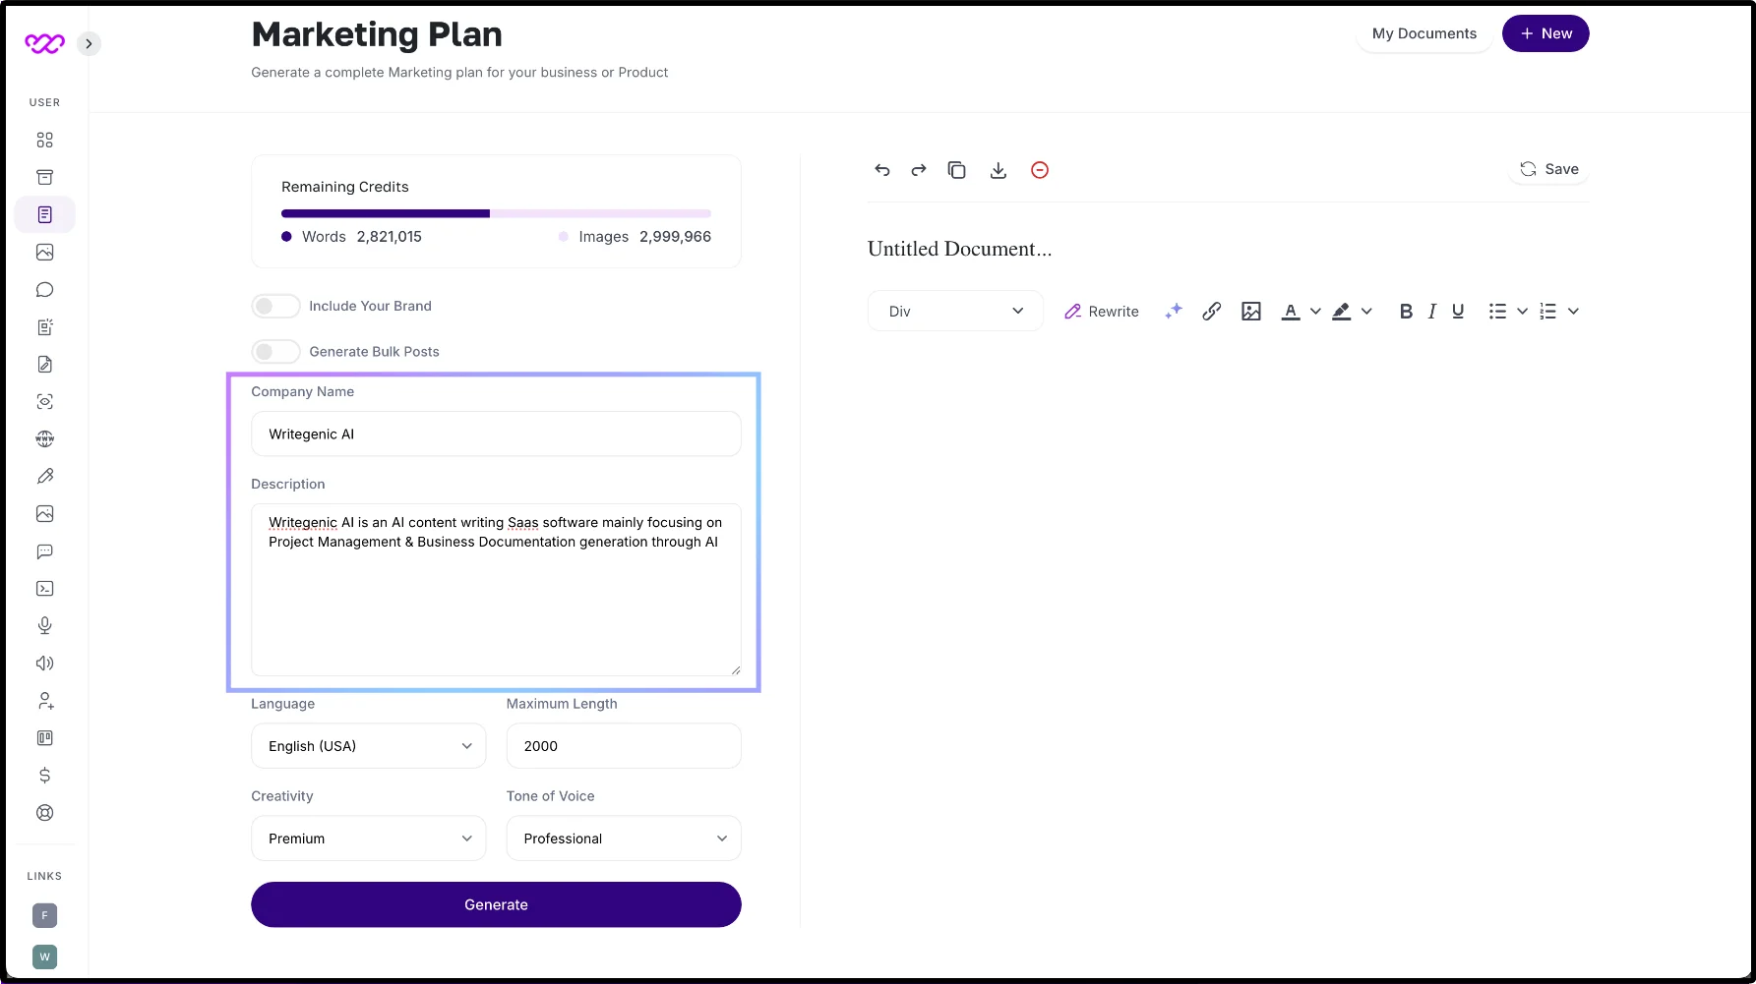The width and height of the screenshot is (1756, 984).
Task: Open the Language dropdown showing English (USA)
Action: 369,746
